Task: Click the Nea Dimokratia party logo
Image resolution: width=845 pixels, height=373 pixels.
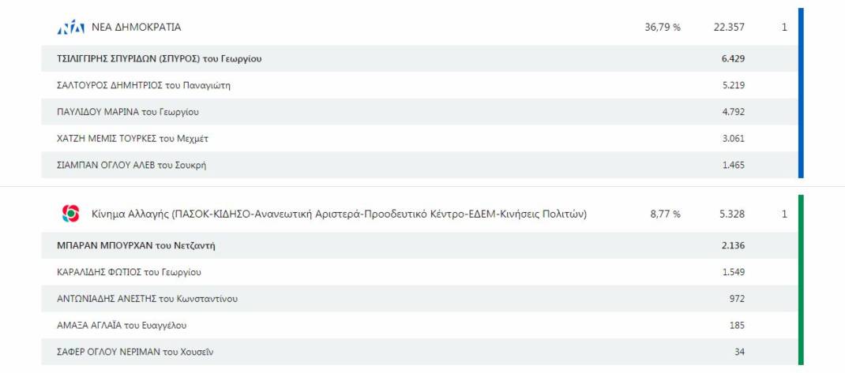Action: [x=70, y=27]
